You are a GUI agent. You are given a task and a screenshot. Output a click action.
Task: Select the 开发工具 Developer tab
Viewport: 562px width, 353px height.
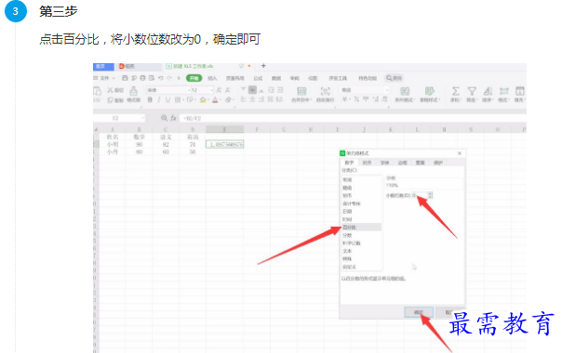(338, 78)
